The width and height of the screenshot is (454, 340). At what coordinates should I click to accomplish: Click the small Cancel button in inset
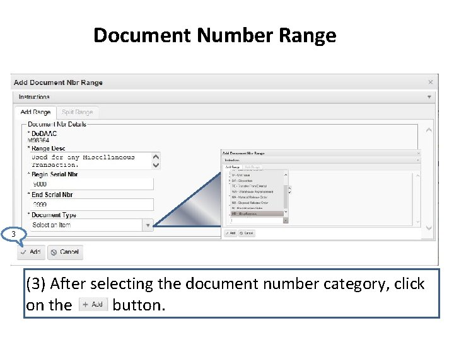[247, 233]
